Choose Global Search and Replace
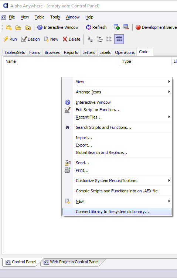 click(x=117, y=152)
